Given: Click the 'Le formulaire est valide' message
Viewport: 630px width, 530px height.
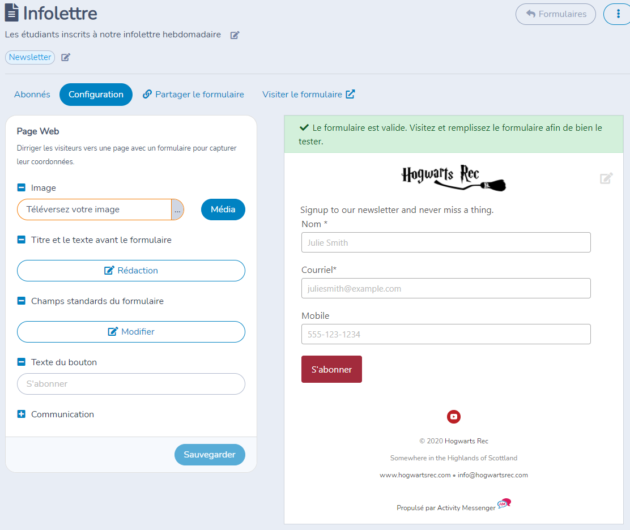Looking at the screenshot, I should (x=454, y=134).
